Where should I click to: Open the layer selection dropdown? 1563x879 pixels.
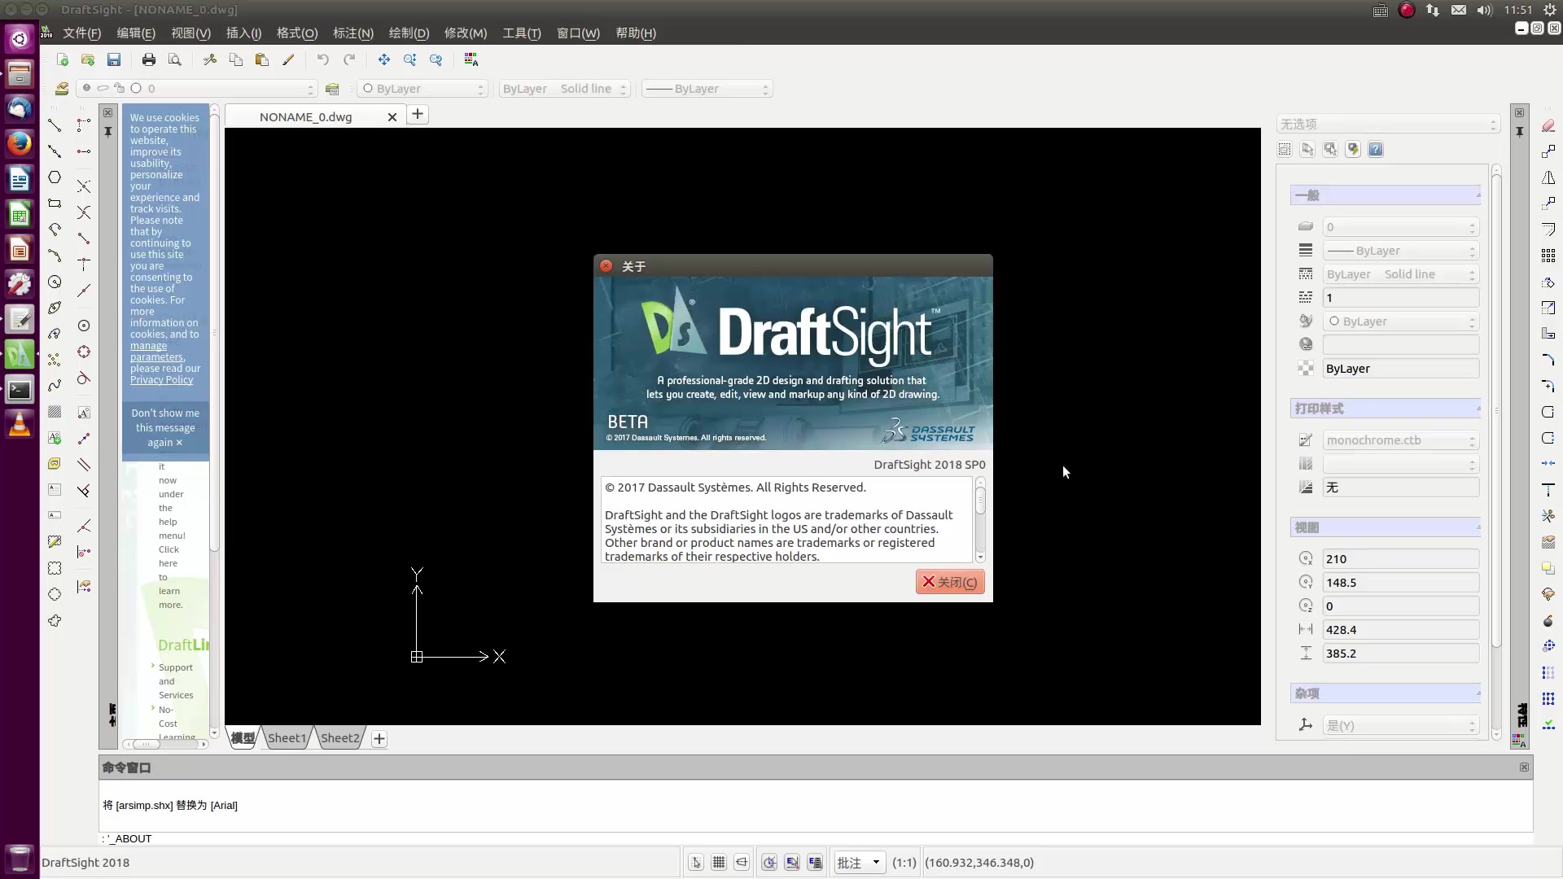196,89
